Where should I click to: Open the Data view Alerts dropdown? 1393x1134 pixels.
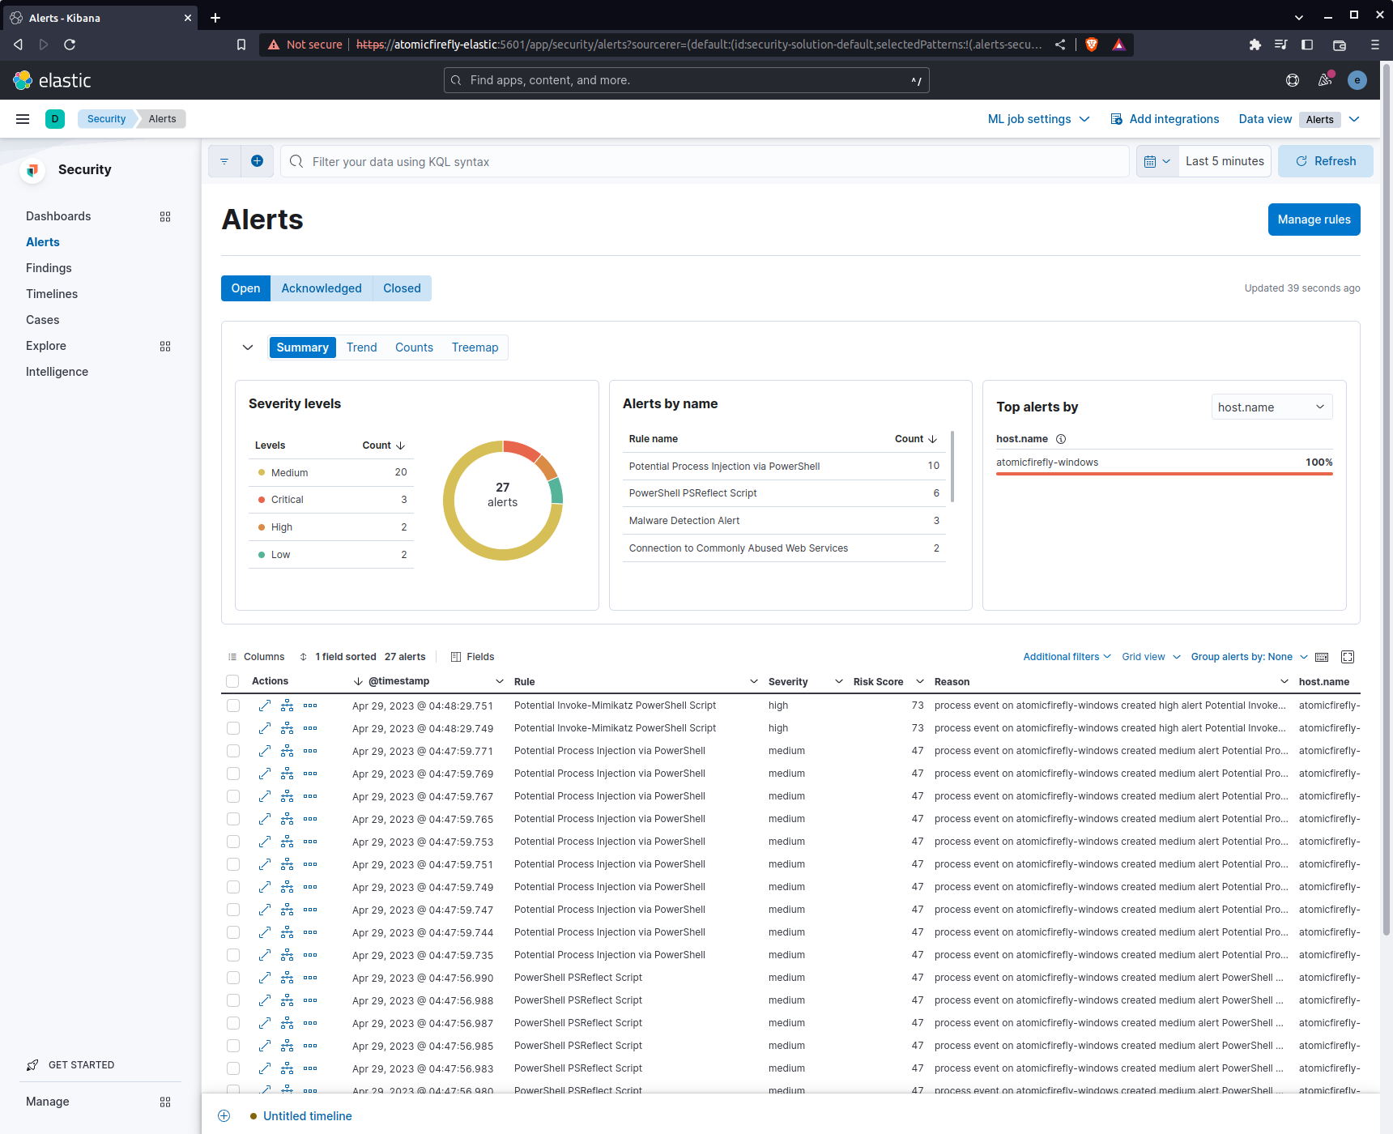click(1331, 119)
